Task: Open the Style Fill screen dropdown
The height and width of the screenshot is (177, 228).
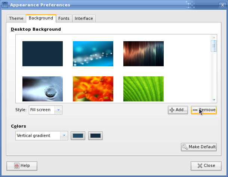Action: pos(58,110)
